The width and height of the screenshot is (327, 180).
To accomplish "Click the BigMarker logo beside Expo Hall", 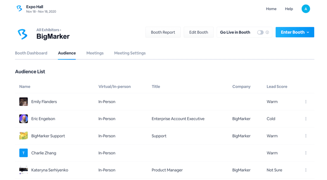I will [19, 9].
